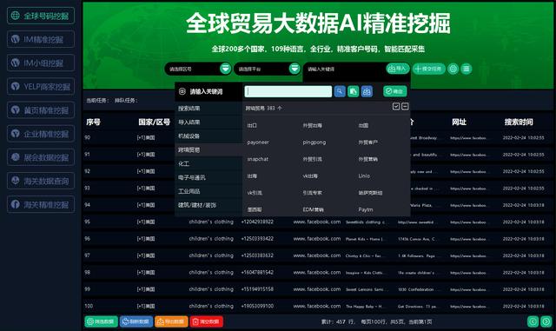This screenshot has height=331, width=556.
Task: Pick the keyword 外贸引流
Action: point(313,159)
